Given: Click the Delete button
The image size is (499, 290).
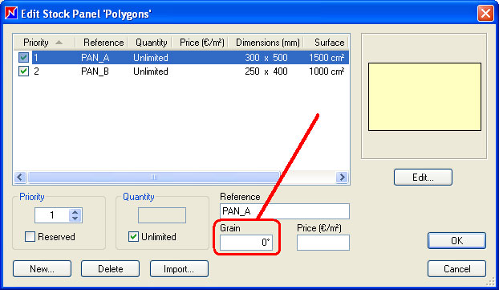Looking at the screenshot, I should [110, 269].
